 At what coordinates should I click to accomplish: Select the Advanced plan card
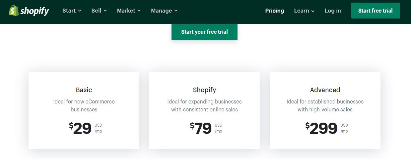click(325, 110)
